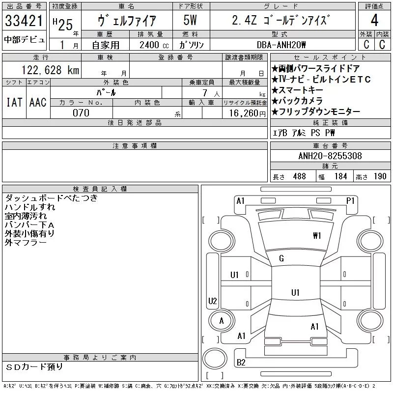The image size is (393, 393).
Task: Select the overall grade score 4
Action: (x=374, y=21)
